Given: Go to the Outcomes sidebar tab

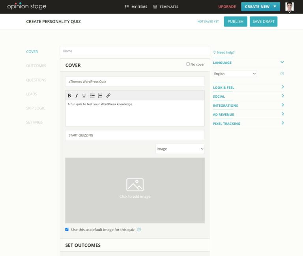Looking at the screenshot, I should tap(36, 66).
